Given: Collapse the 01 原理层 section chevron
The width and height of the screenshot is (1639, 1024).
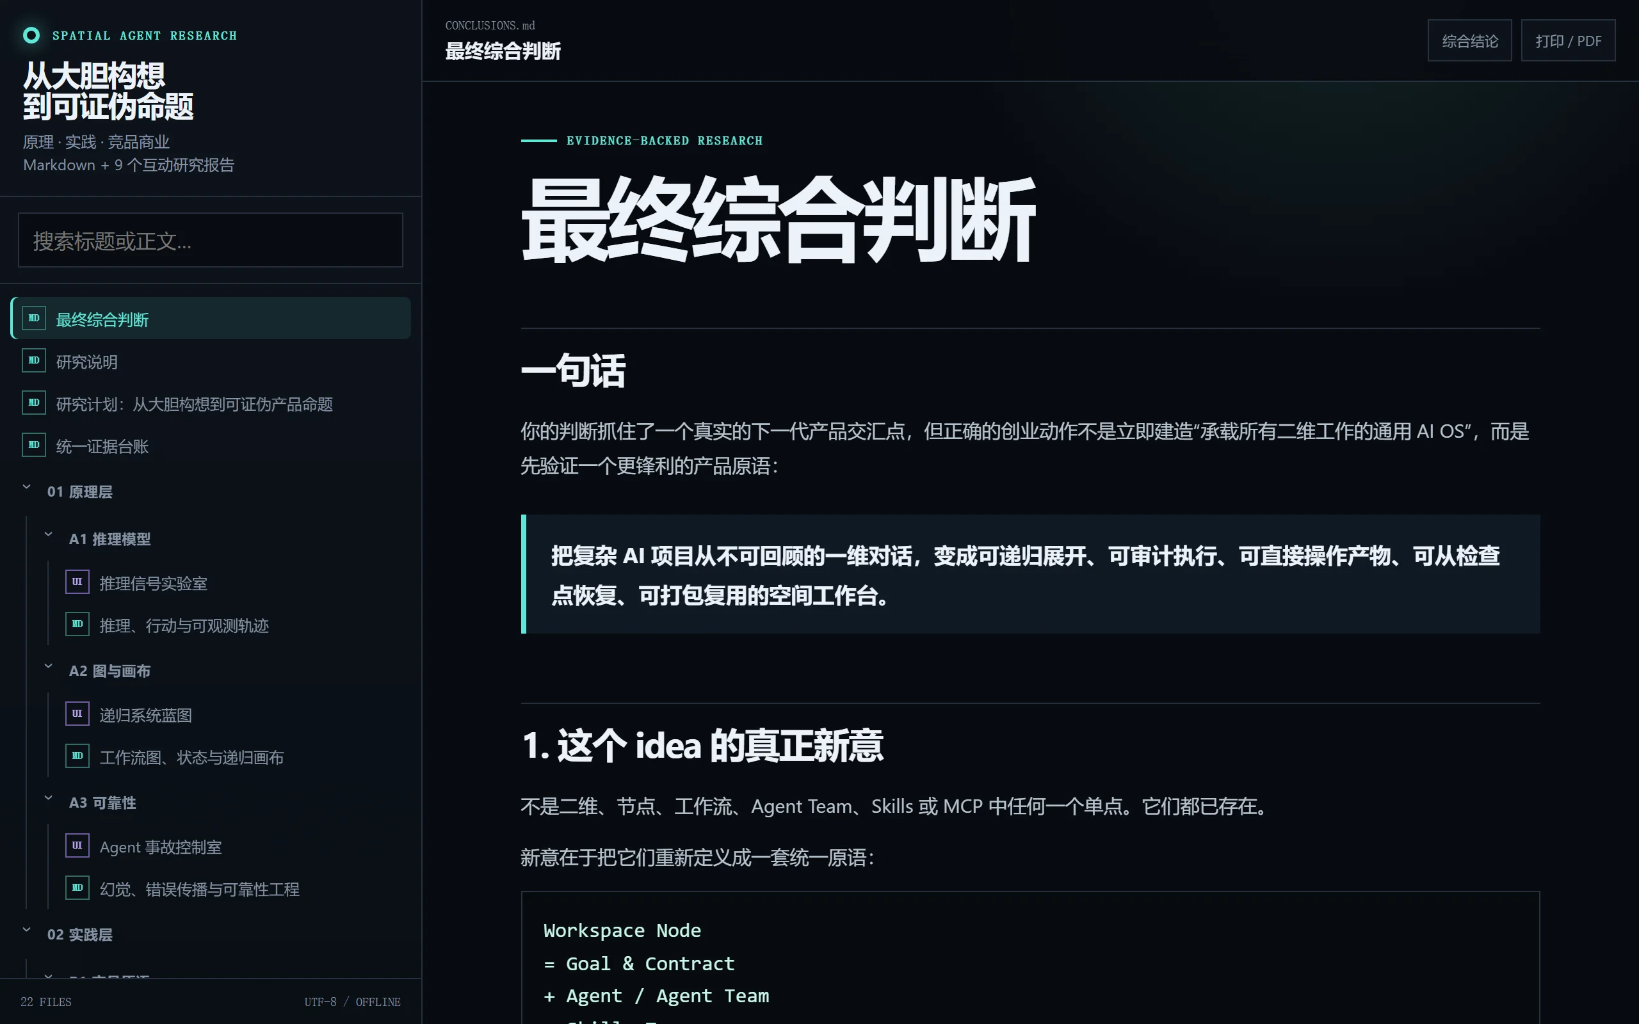Looking at the screenshot, I should [26, 486].
